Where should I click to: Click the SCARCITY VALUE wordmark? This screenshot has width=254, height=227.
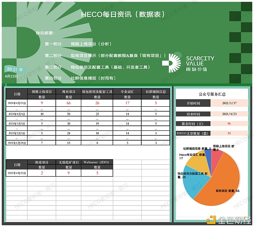(200, 61)
